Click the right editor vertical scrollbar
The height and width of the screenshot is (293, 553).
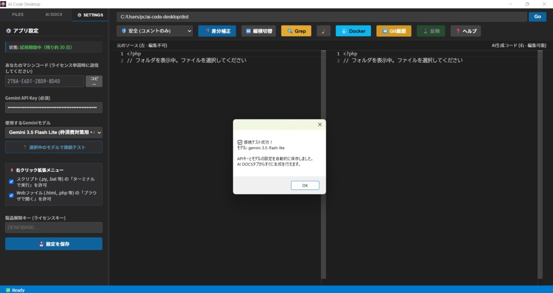click(540, 164)
